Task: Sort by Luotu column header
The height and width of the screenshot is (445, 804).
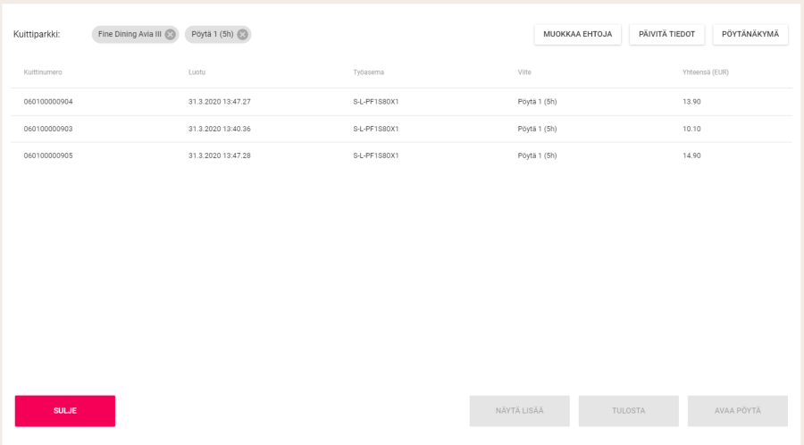Action: coord(197,71)
